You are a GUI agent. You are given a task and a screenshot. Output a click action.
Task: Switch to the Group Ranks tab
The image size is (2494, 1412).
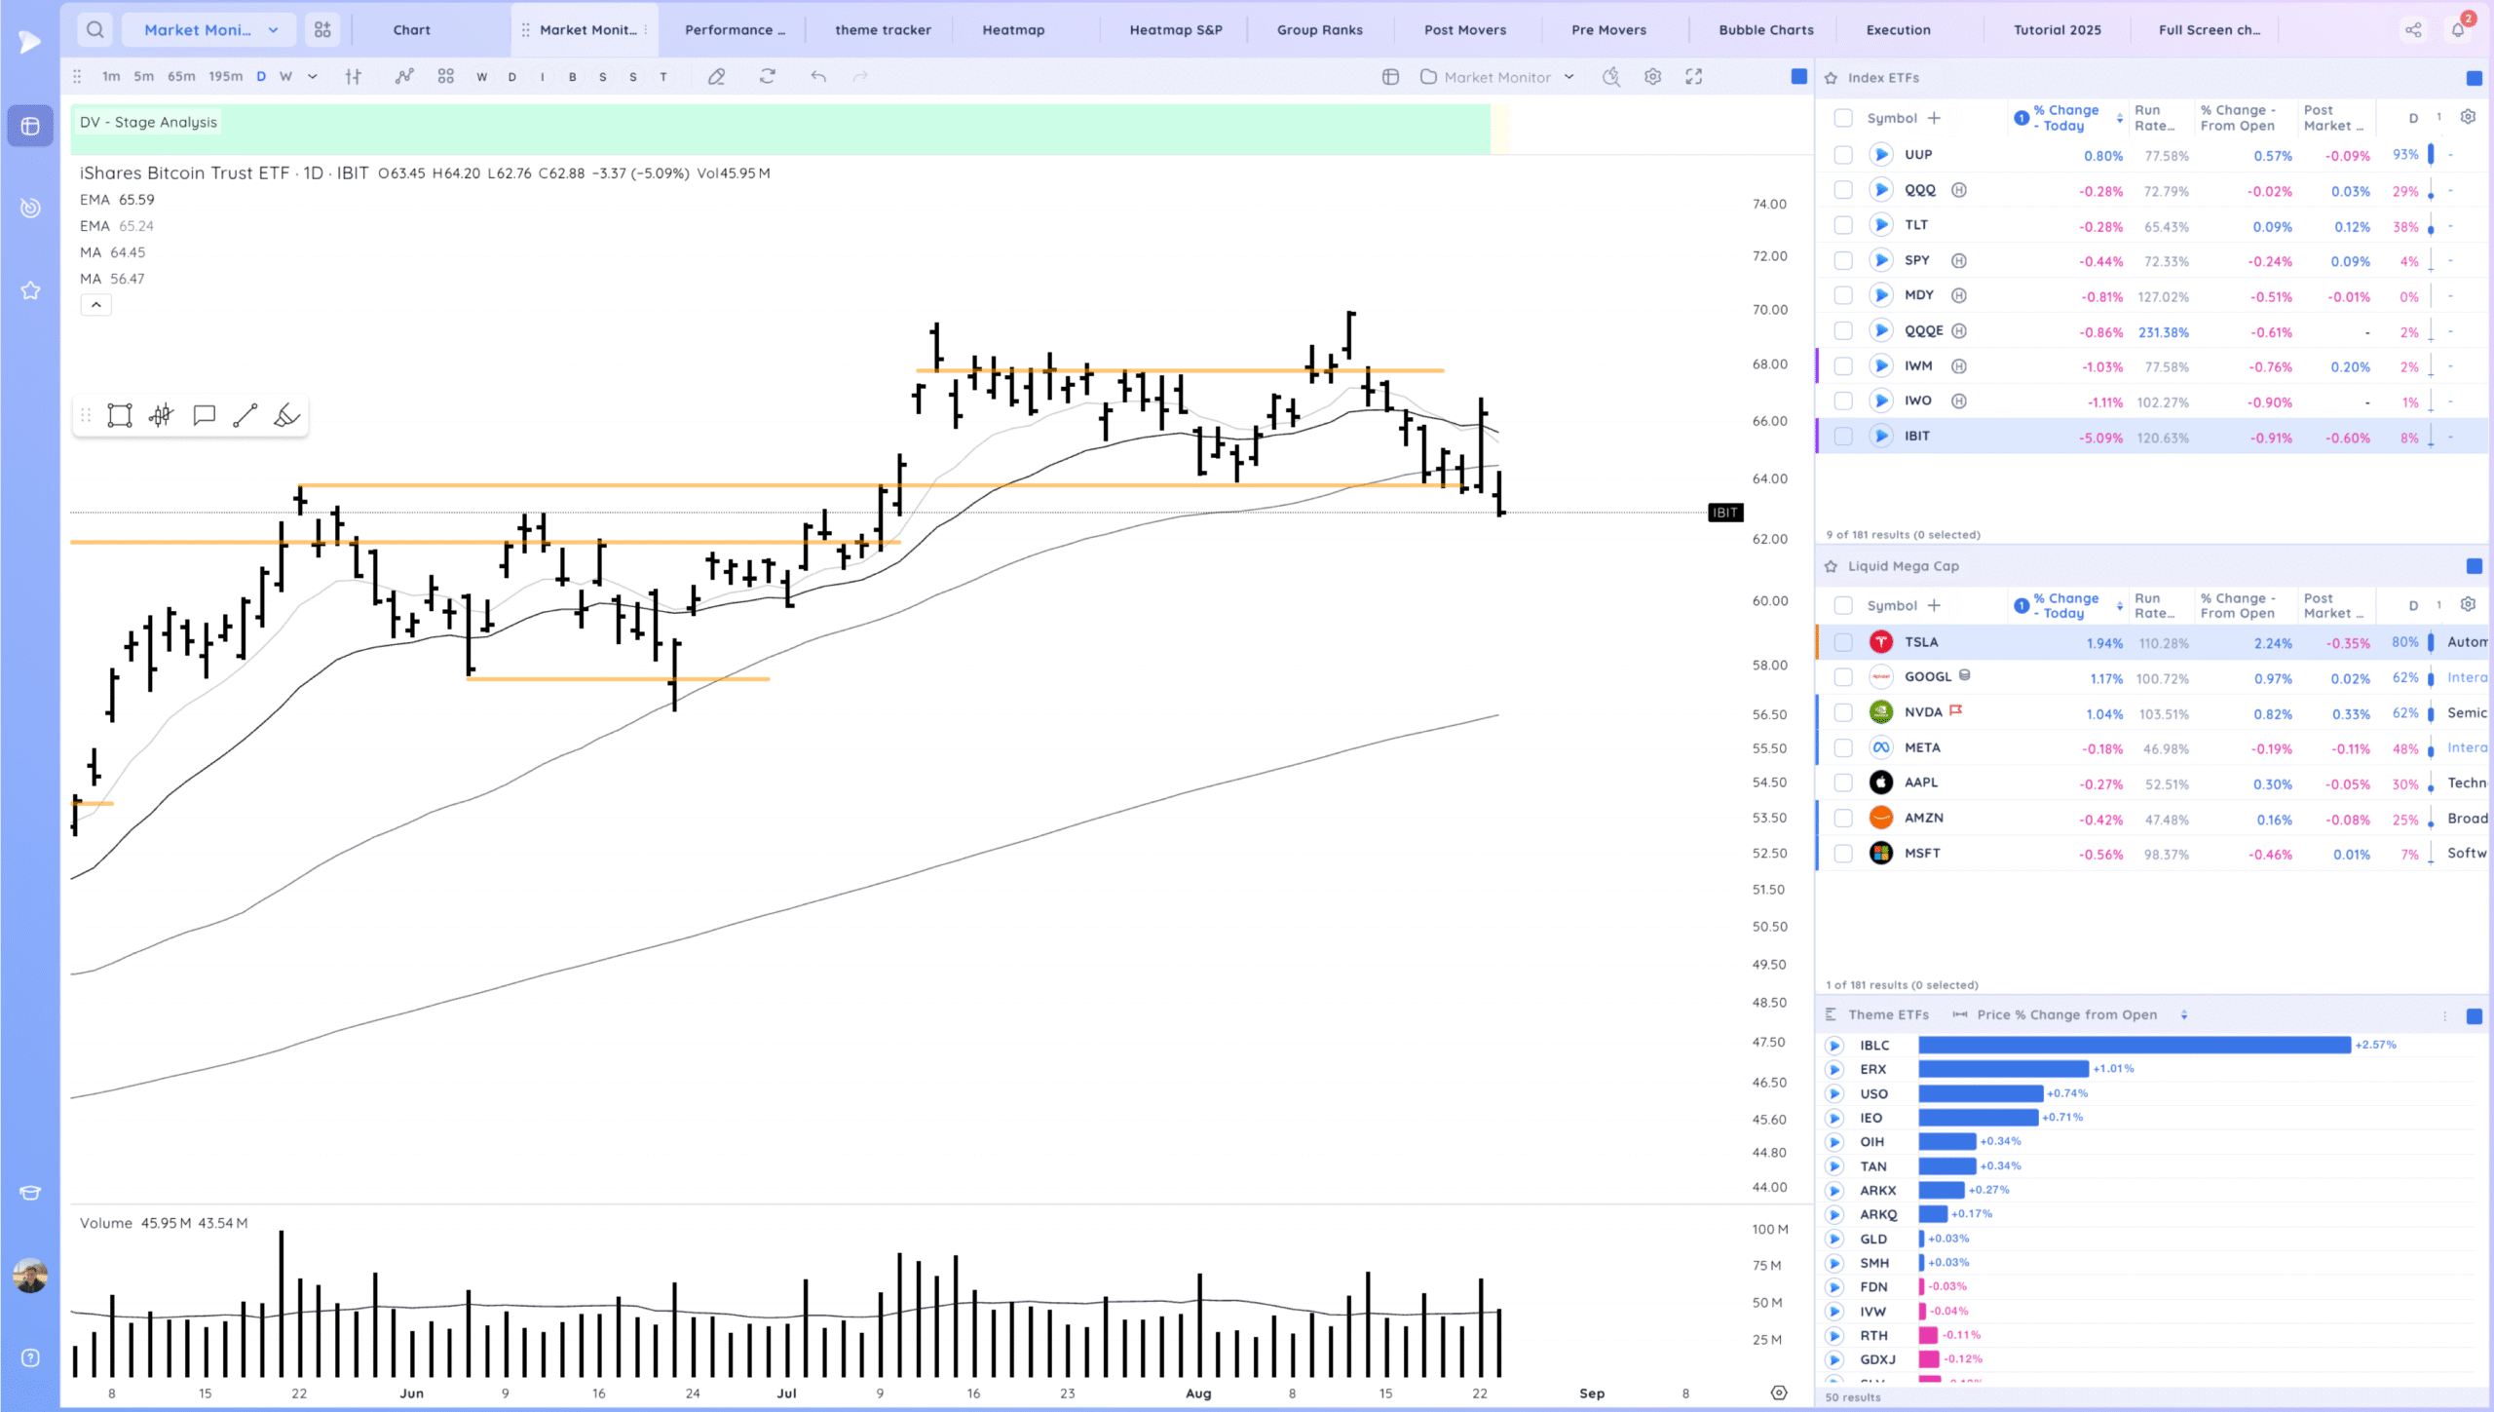1320,30
